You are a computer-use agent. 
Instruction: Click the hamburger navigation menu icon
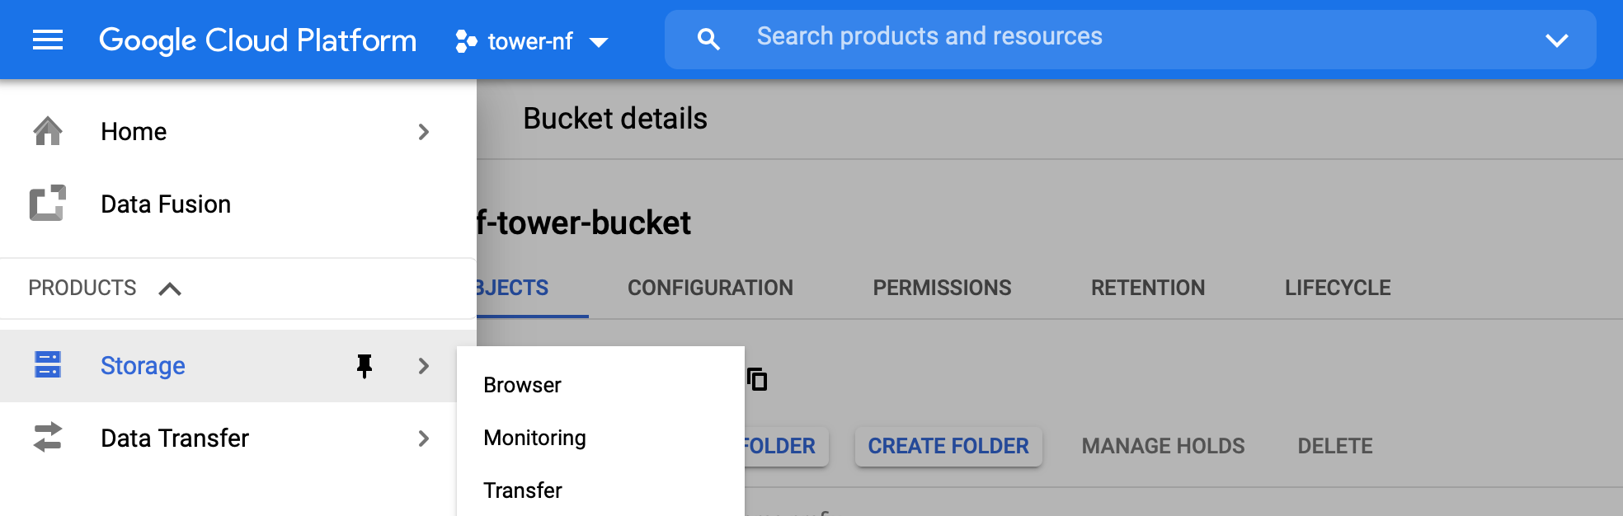point(48,40)
